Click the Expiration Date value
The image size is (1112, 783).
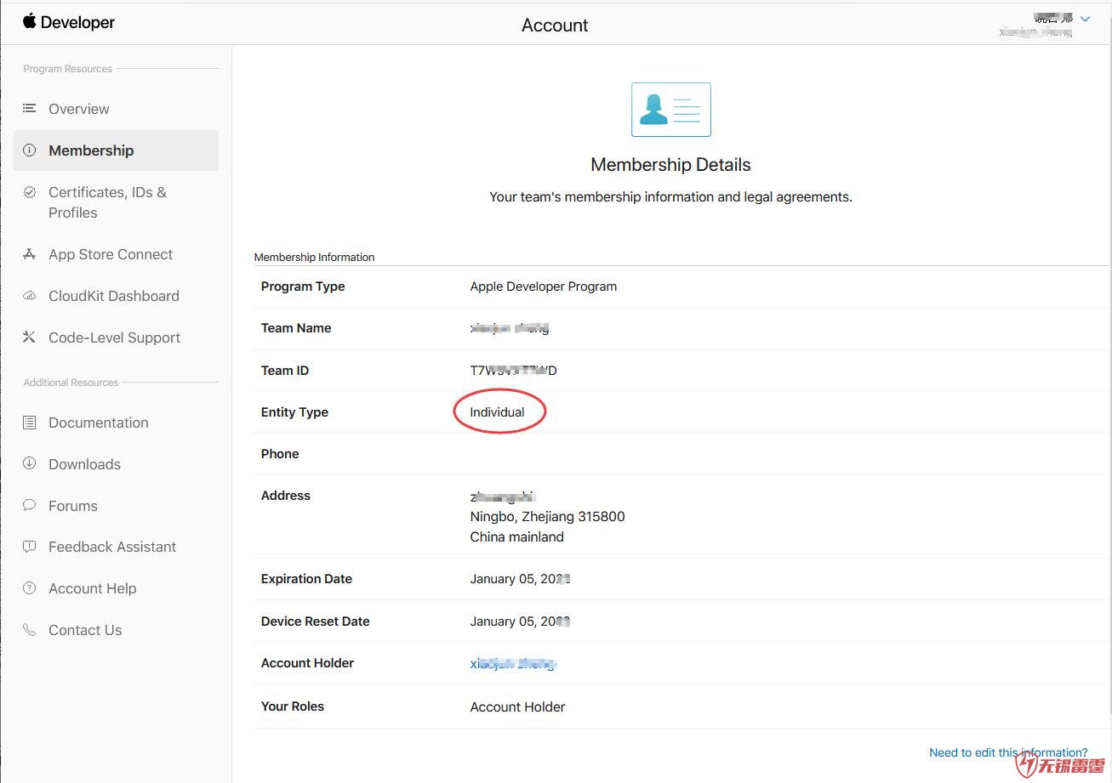pos(520,579)
